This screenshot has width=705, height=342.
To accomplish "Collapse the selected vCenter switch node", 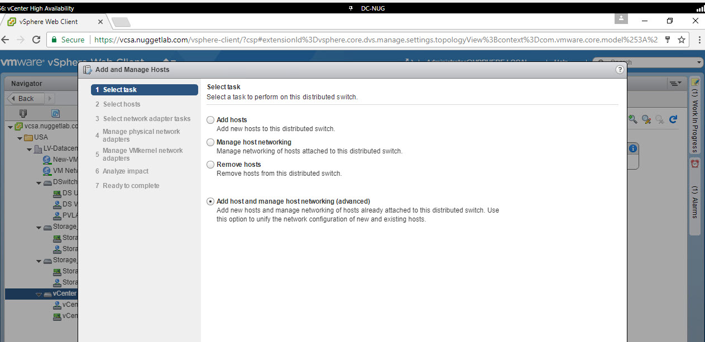I will pyautogui.click(x=39, y=294).
